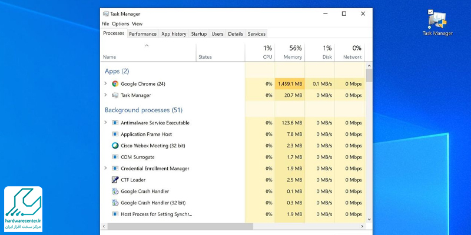Click the Task Manager app row icon

[115, 95]
